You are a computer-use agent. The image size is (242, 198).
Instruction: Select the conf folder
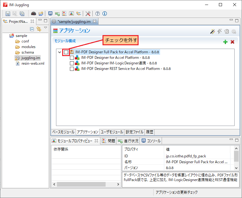point(25,41)
